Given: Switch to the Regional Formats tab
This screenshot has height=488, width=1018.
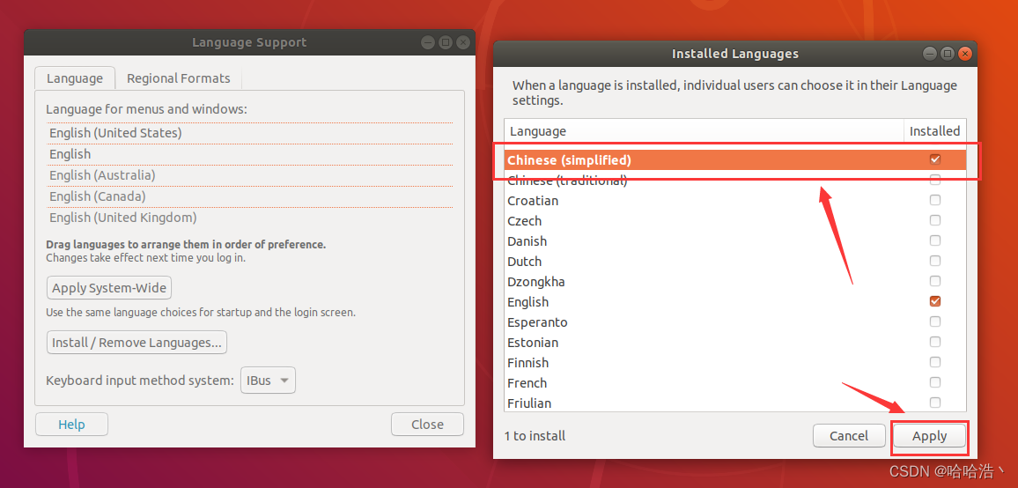Looking at the screenshot, I should pos(179,78).
